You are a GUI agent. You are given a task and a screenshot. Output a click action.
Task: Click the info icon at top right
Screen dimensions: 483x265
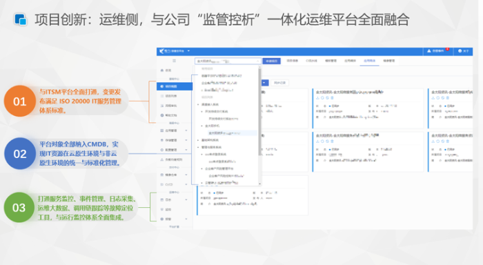pos(460,51)
